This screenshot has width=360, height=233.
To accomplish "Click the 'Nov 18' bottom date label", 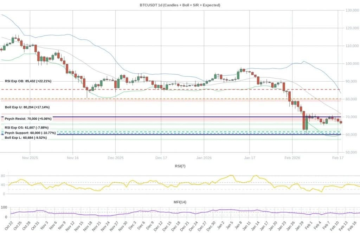I will pyautogui.click(x=88, y=226).
